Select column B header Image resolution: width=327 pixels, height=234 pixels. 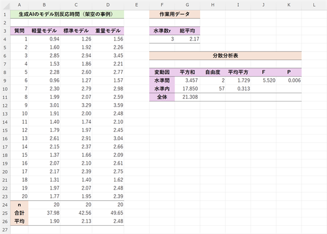point(44,4)
